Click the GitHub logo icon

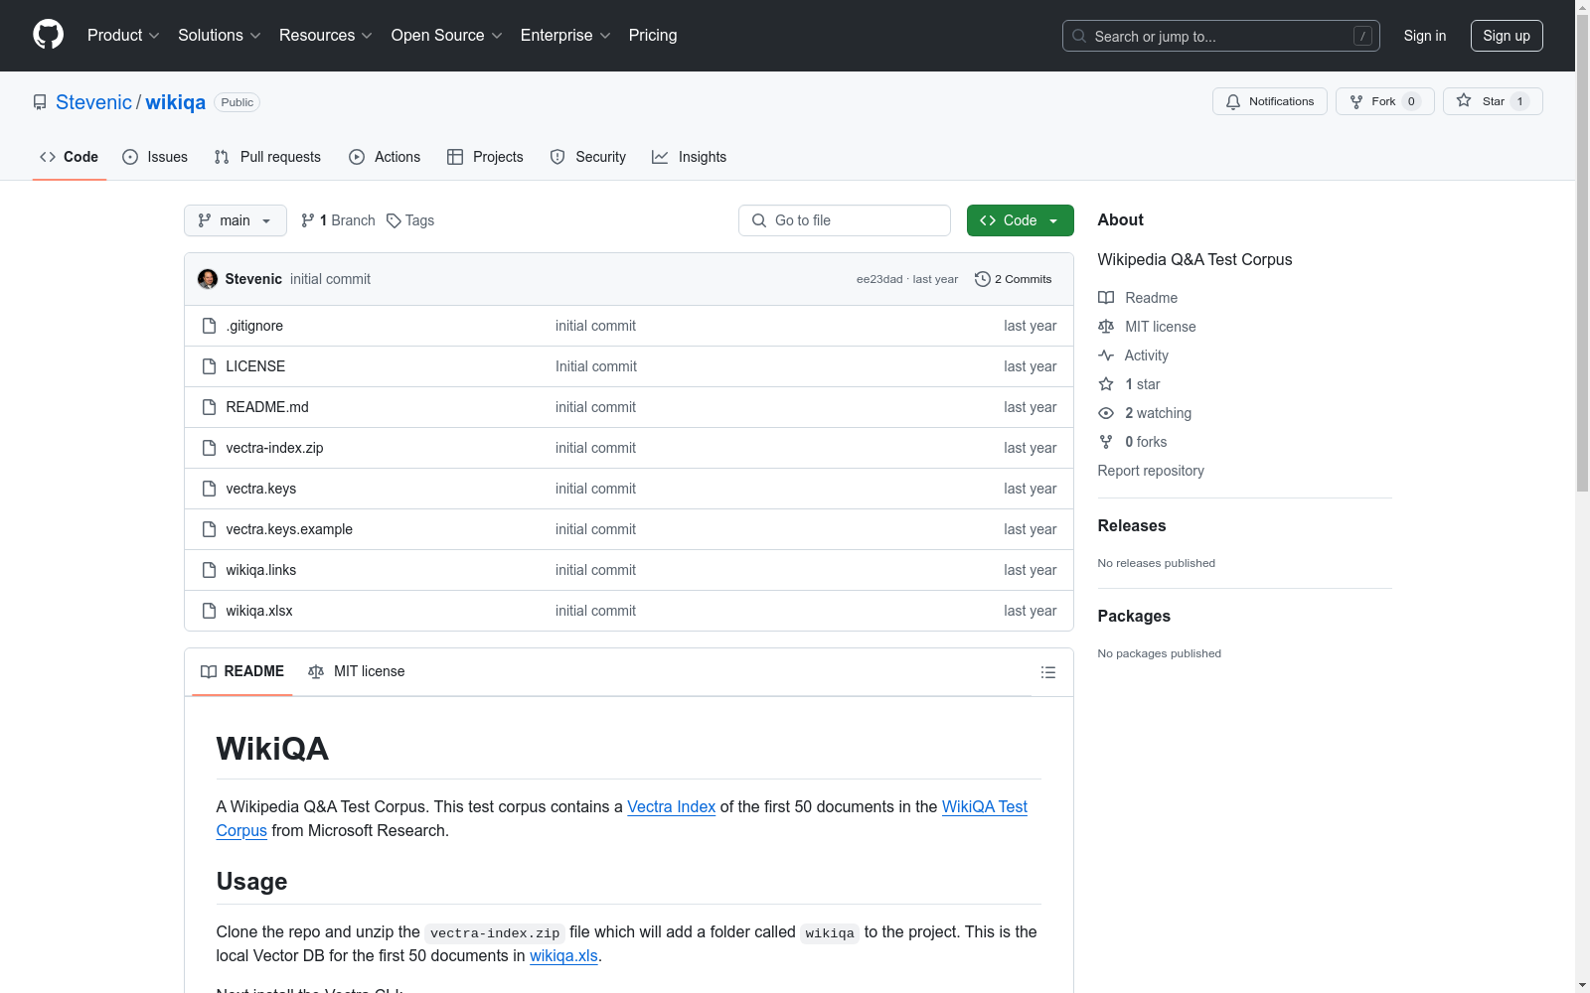click(x=48, y=35)
